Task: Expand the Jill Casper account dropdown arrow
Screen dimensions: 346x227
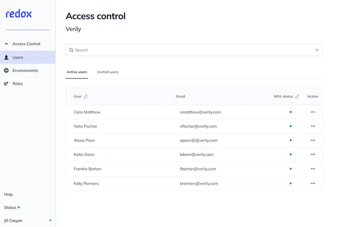Action: 50,221
